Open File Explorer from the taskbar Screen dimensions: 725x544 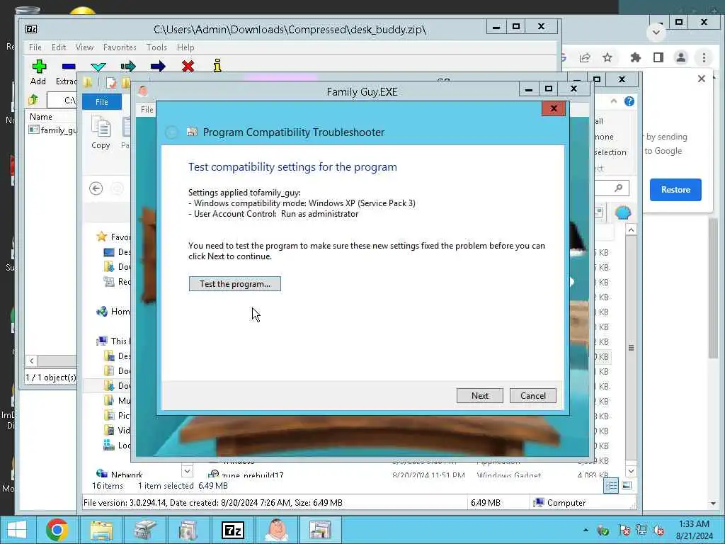tap(101, 530)
